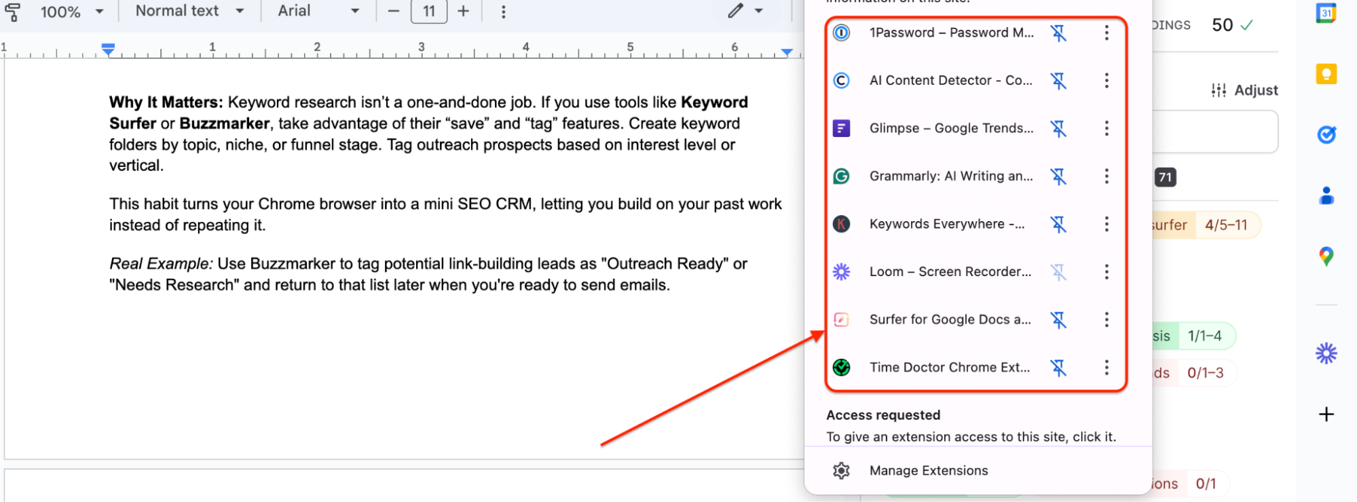This screenshot has height=502, width=1357.
Task: Increase font size with plus button
Action: [x=464, y=12]
